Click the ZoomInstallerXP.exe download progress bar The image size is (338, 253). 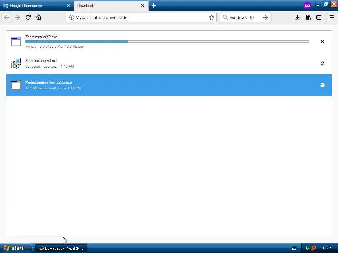pyautogui.click(x=167, y=42)
